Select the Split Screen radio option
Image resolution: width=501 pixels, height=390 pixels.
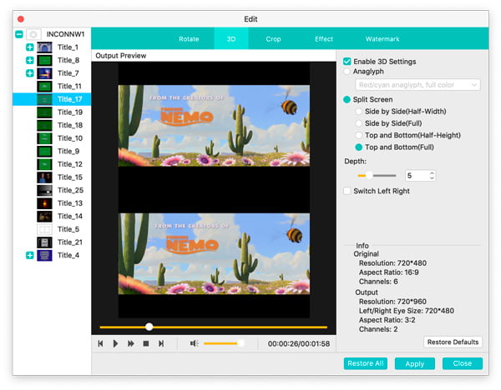pos(347,99)
